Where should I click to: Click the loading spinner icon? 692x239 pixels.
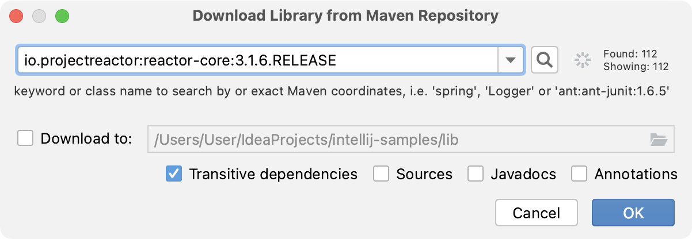[x=583, y=60]
